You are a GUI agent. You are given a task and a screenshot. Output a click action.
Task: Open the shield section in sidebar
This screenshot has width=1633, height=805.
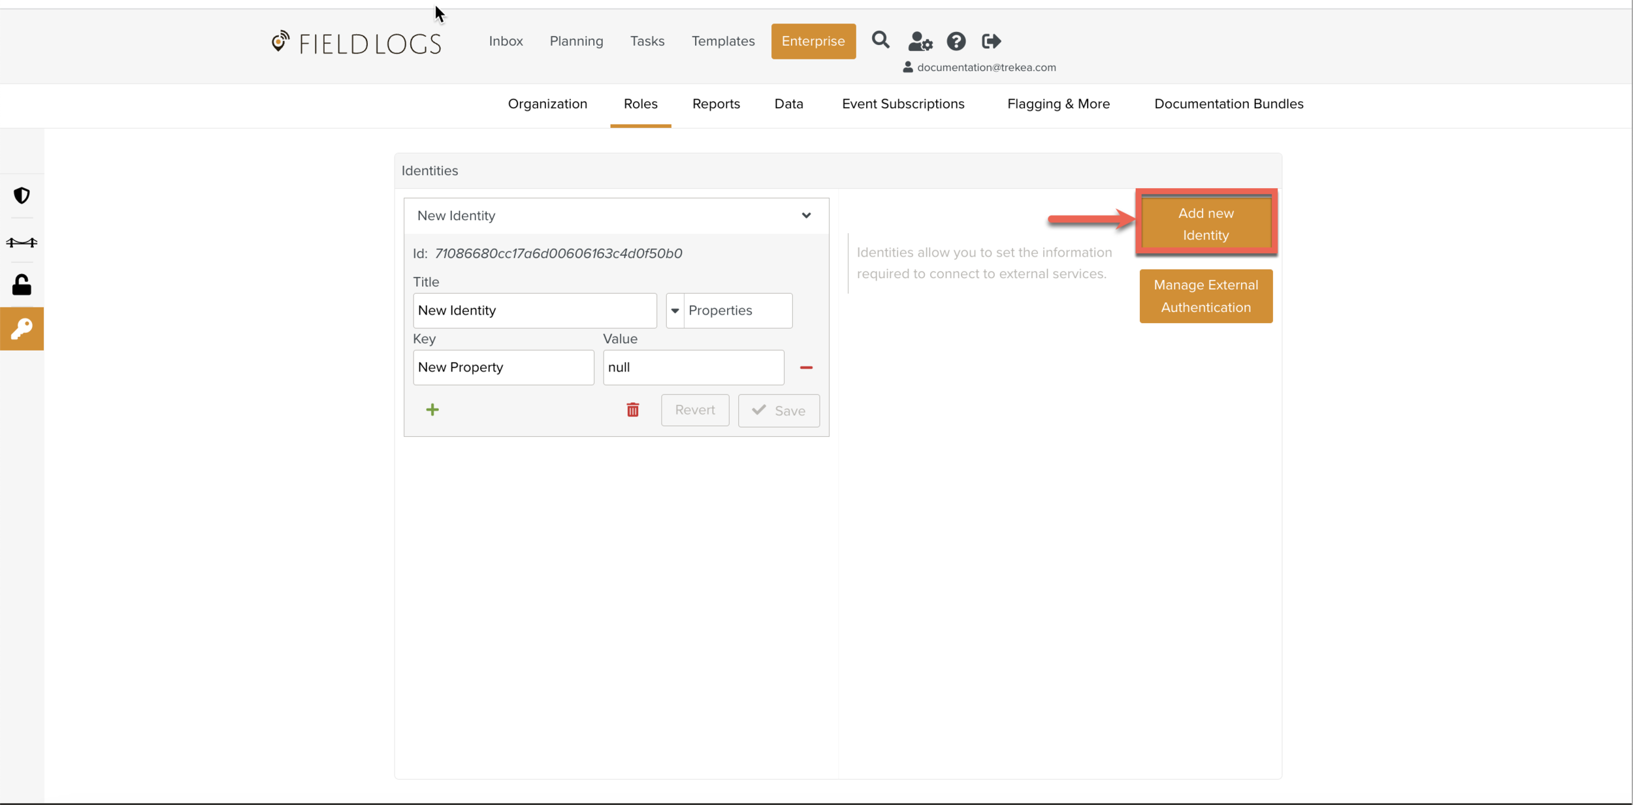tap(22, 195)
